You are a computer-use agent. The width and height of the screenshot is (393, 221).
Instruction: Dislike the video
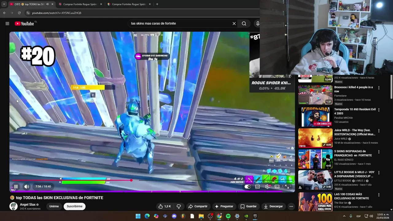(179, 206)
